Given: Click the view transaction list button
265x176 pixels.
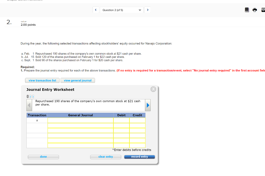Looking at the screenshot, I should [42, 81].
